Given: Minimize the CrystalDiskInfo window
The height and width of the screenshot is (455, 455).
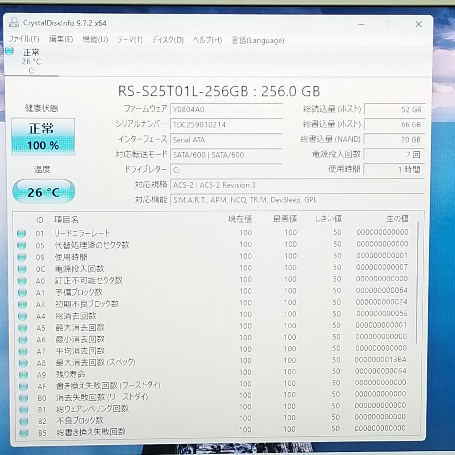Looking at the screenshot, I should (361, 24).
